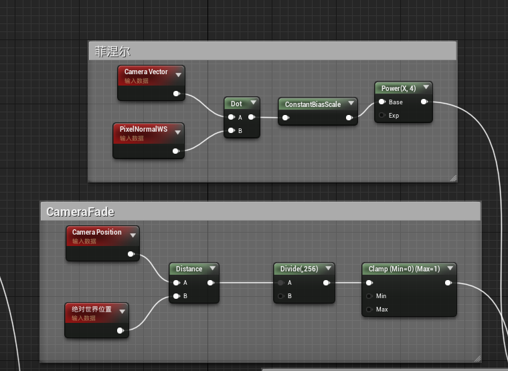Grab the CameraFade comment resize handle
Screen dimensions: 508x371
(477, 358)
